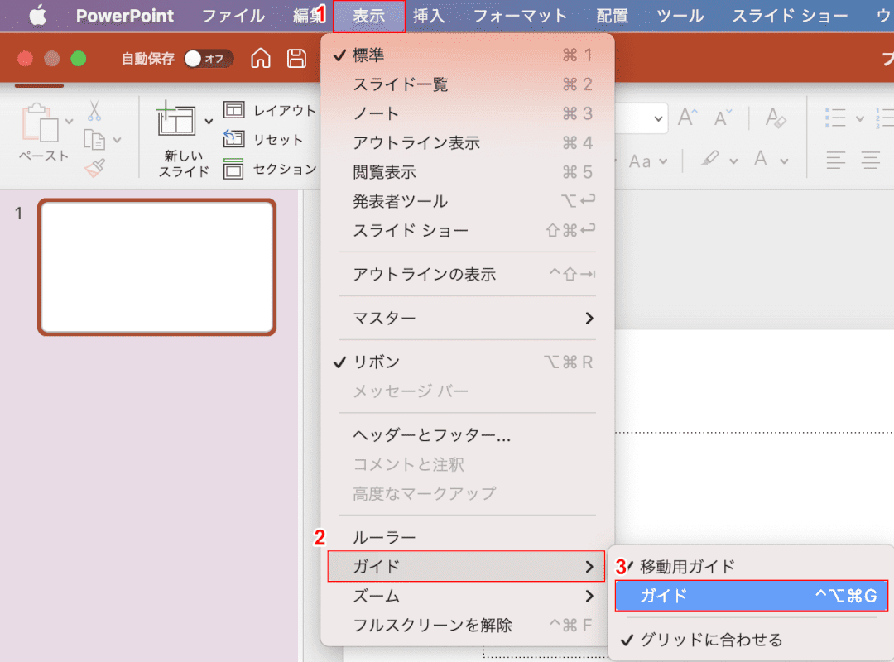Screen dimensions: 894x662
Task: Open the 配置 menu
Action: (612, 16)
